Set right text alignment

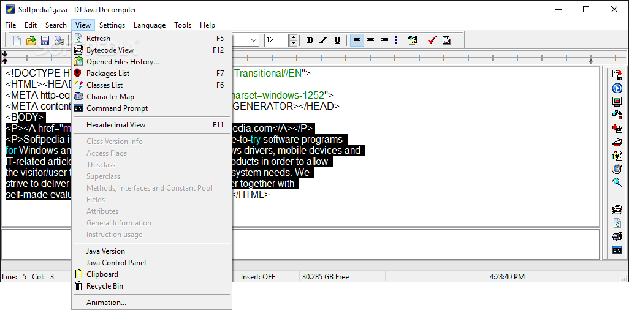click(x=385, y=40)
